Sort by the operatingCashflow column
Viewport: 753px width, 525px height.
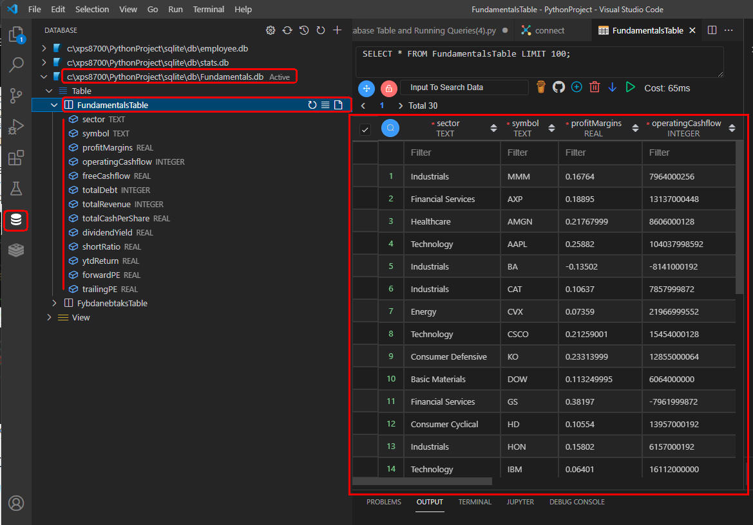[732, 128]
